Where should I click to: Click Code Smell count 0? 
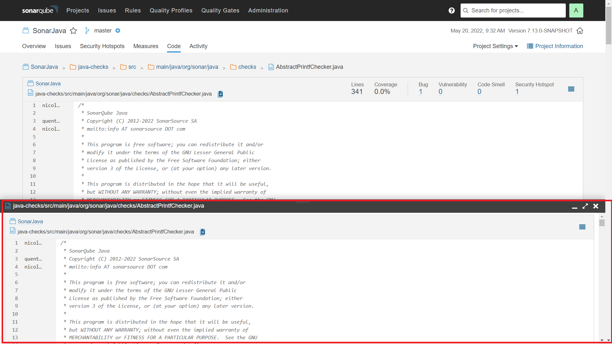click(479, 92)
